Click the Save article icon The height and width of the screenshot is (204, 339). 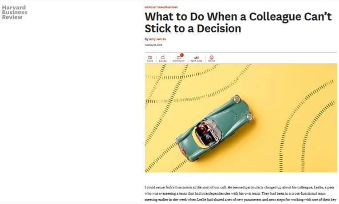[x=150, y=58]
